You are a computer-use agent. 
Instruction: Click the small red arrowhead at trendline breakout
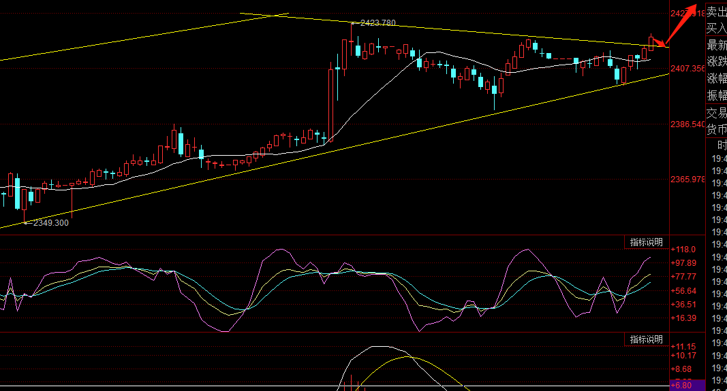[660, 43]
